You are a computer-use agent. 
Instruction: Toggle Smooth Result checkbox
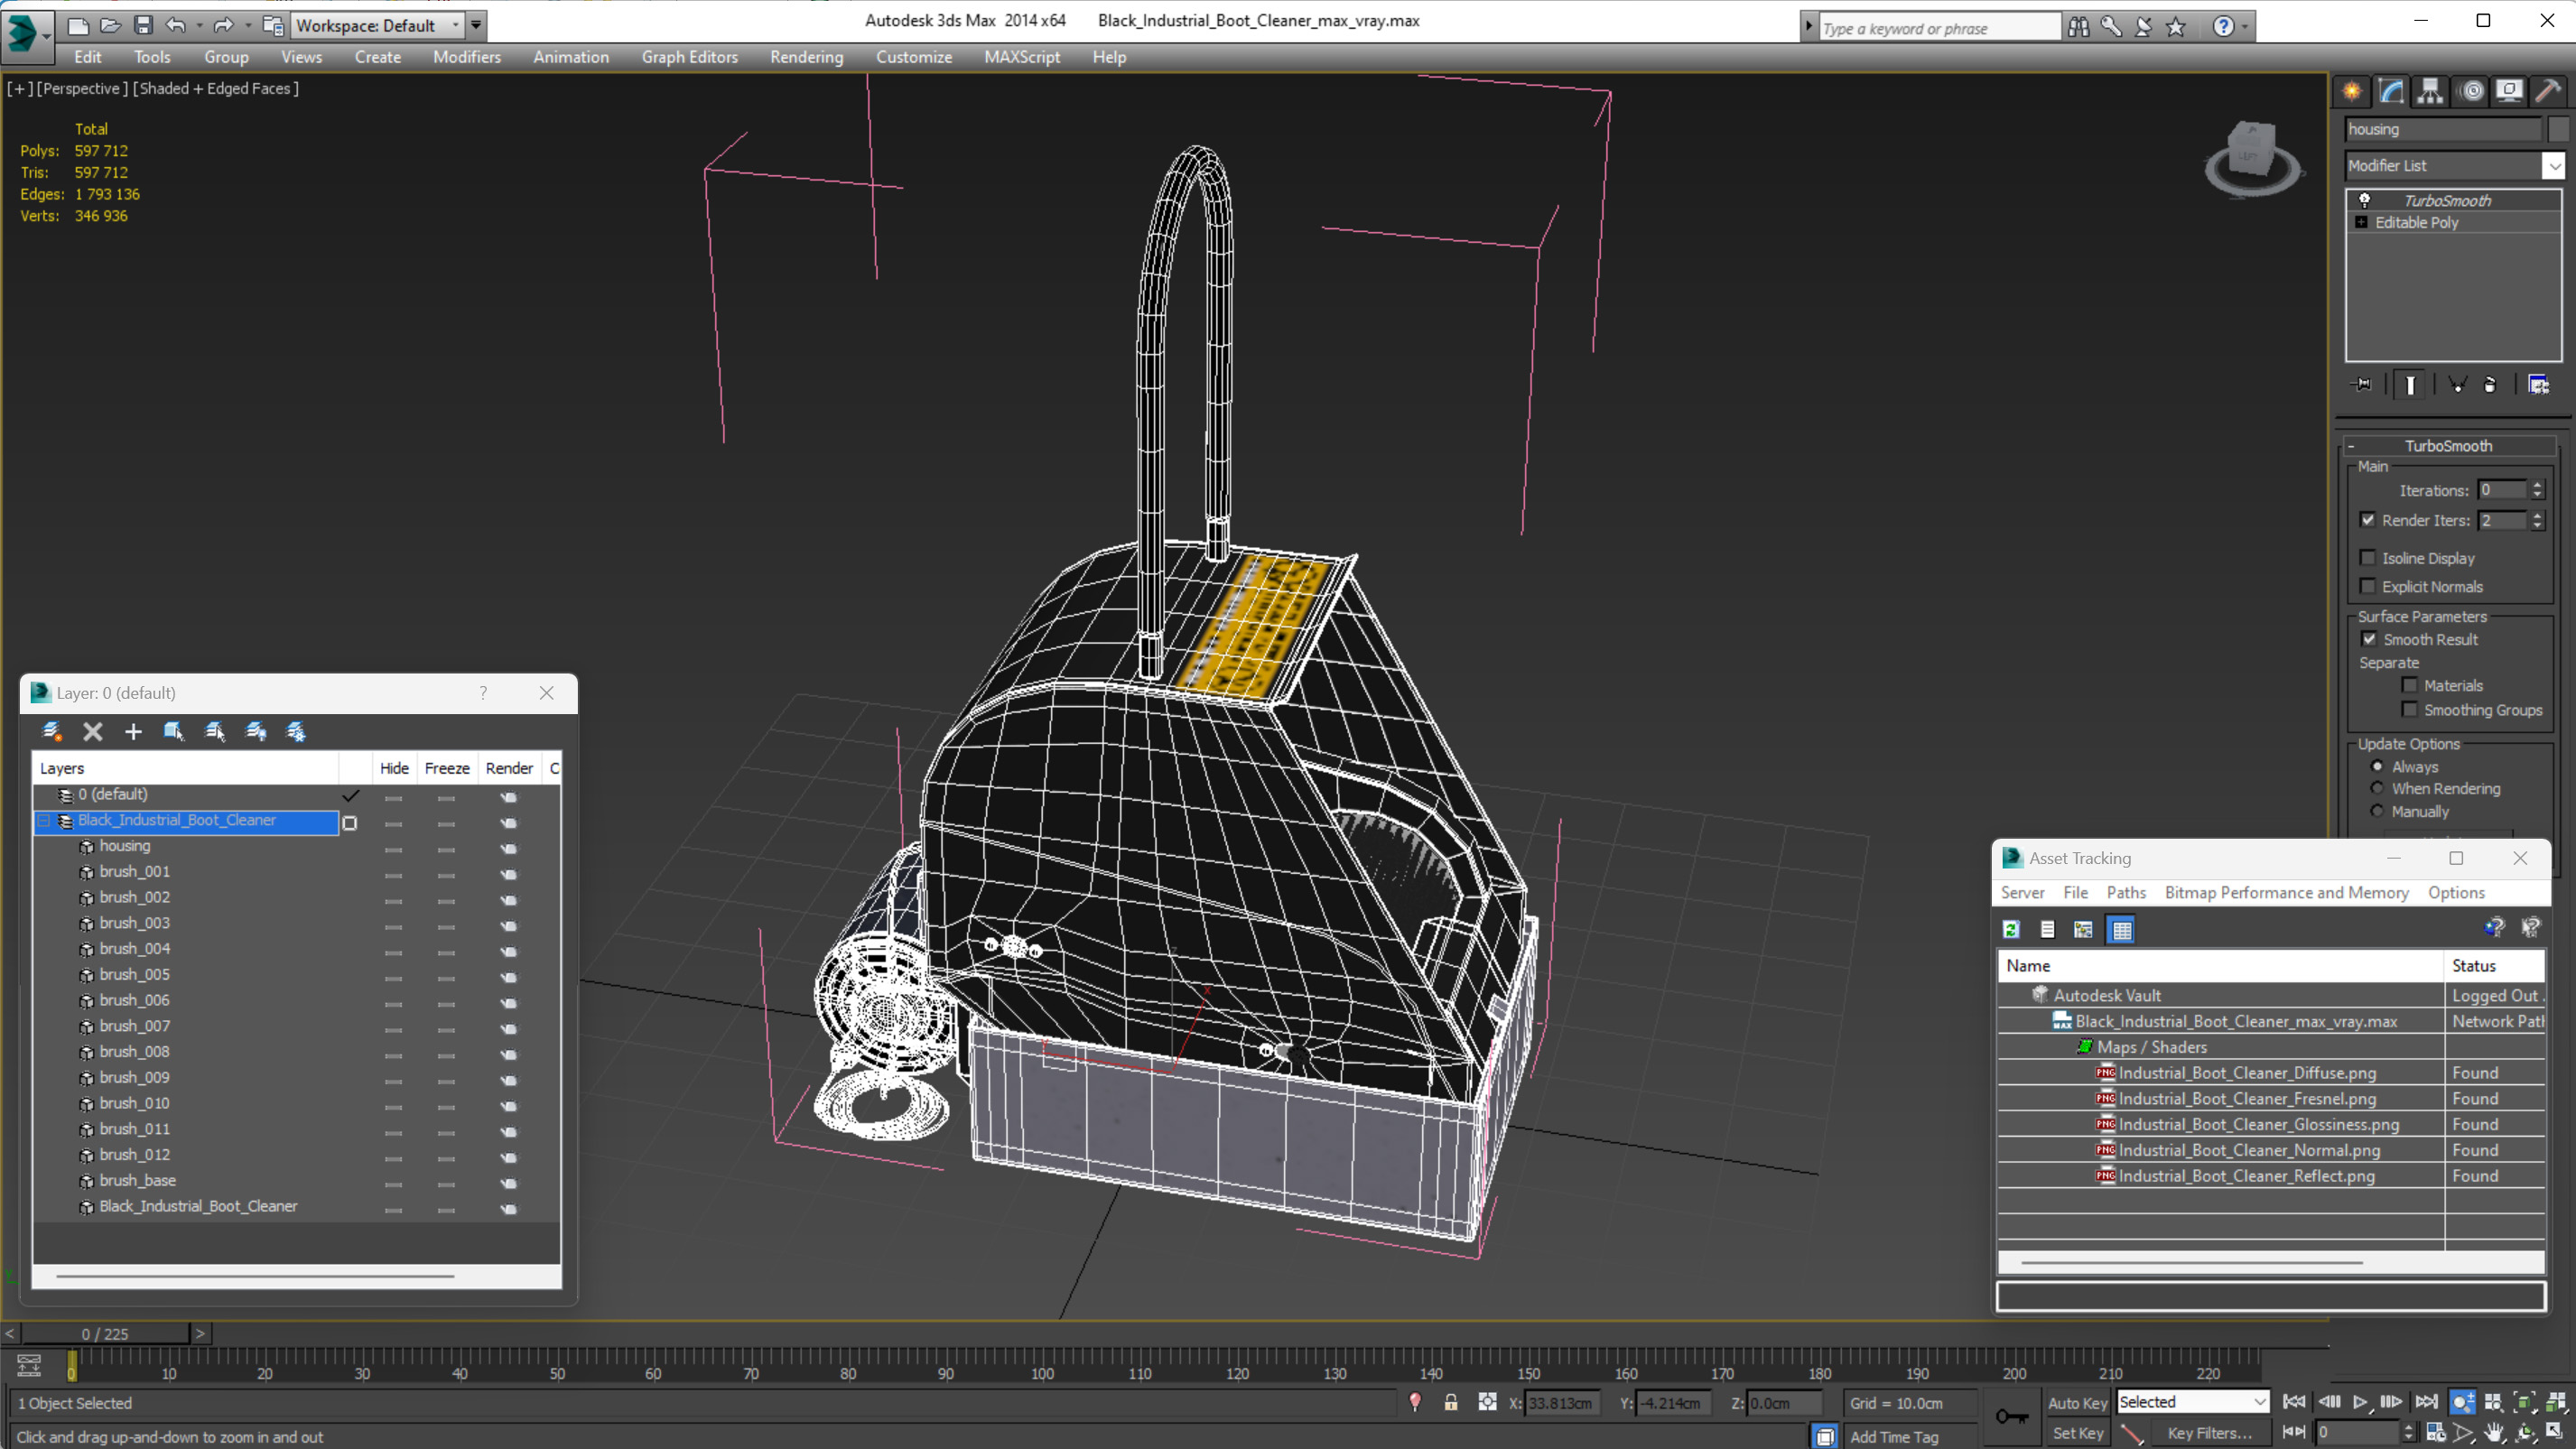coord(2369,639)
